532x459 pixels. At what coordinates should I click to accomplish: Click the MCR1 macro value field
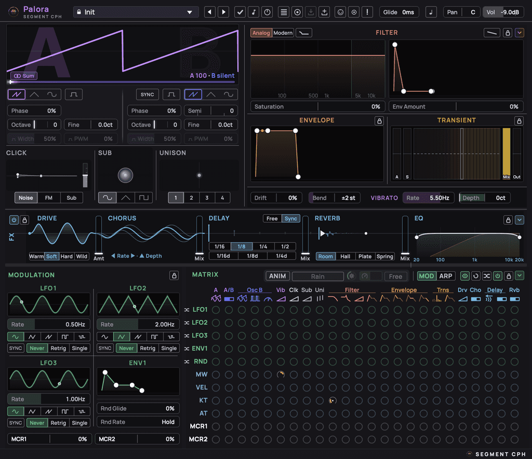tap(49, 439)
